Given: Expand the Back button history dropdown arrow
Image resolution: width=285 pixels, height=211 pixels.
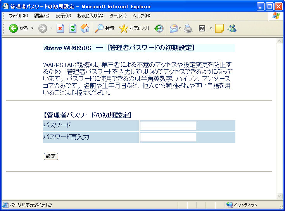Looking at the screenshot, I should [32, 28].
